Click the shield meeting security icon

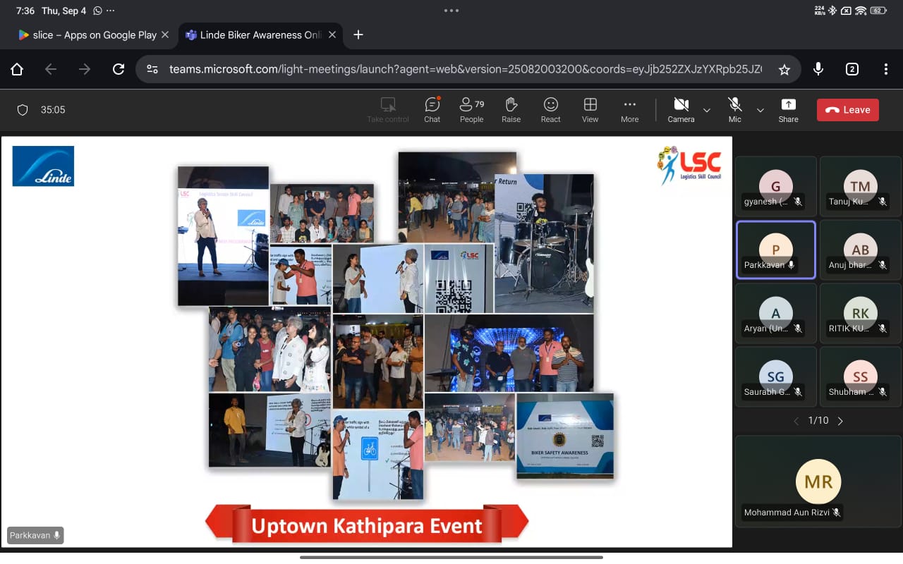[x=23, y=110]
